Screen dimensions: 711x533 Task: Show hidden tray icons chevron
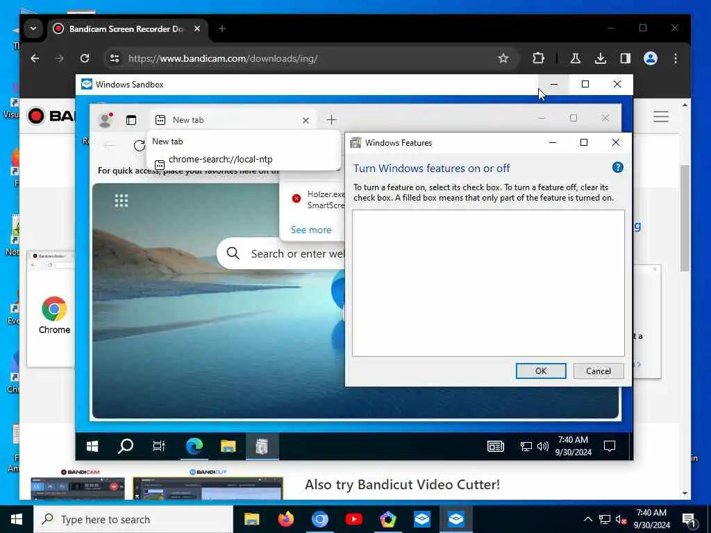[587, 519]
